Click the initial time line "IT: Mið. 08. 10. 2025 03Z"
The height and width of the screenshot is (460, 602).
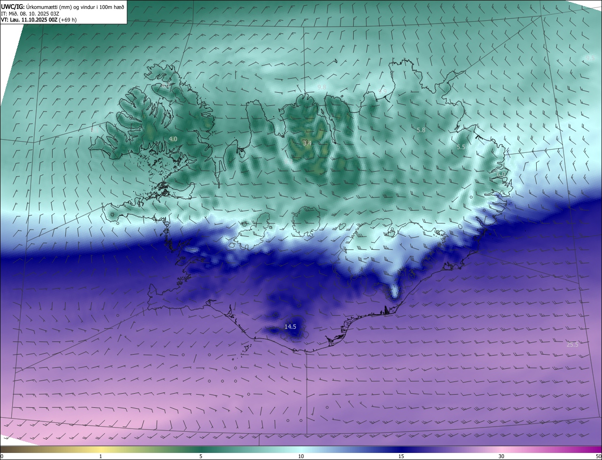coord(30,14)
